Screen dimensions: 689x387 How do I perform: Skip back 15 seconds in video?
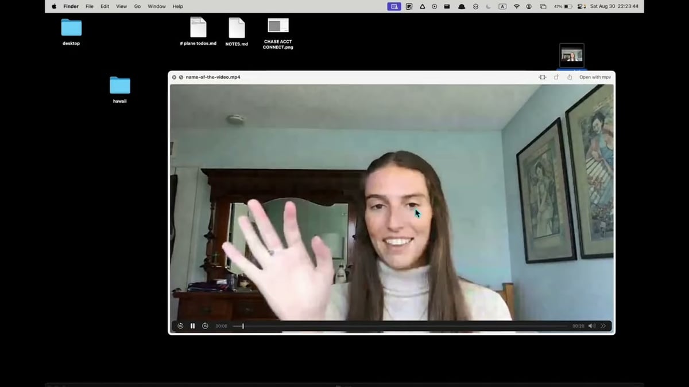[180, 326]
